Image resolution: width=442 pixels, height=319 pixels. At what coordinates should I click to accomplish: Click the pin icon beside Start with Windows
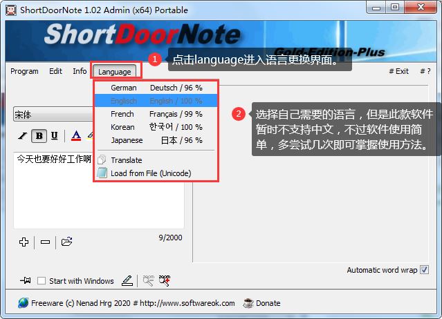pos(26,280)
